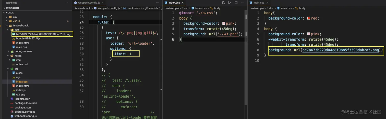Open notes.md in the tree
The image size is (386, 119).
tap(22, 64)
